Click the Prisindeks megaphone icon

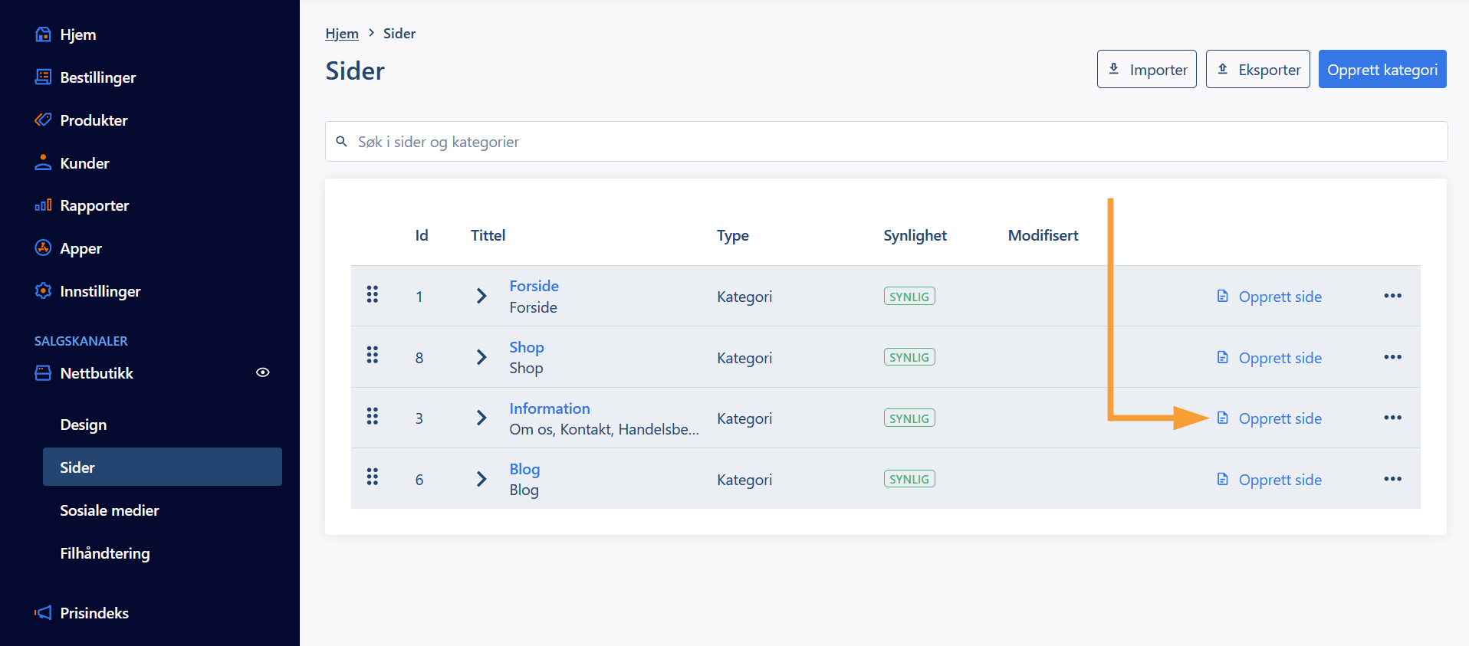[x=43, y=612]
